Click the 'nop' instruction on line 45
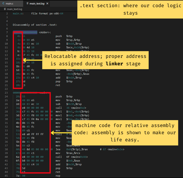This screenshot has height=178, width=183. point(58,176)
